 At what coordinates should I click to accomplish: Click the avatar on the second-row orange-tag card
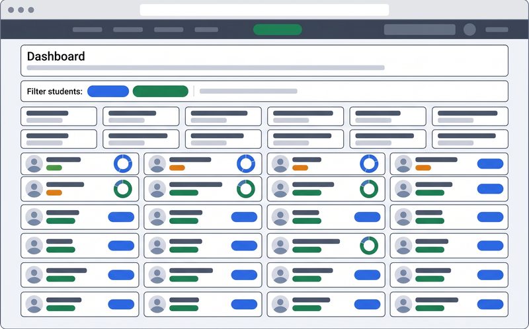(x=34, y=189)
